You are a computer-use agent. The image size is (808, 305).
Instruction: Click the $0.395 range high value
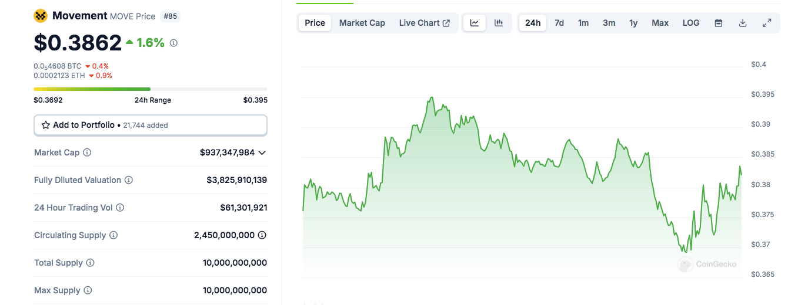point(255,100)
